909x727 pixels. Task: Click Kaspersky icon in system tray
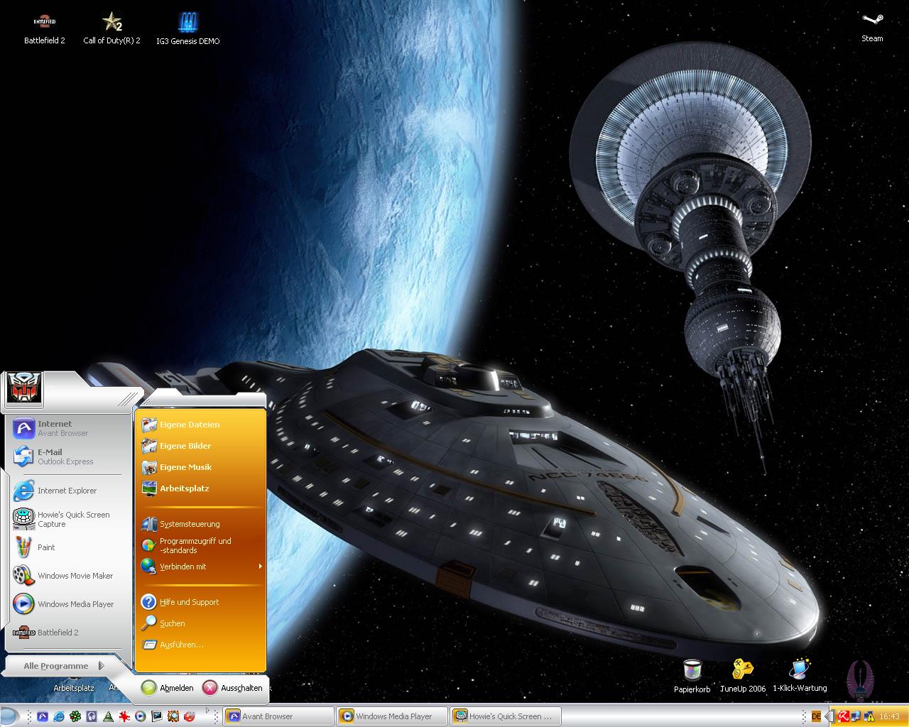coord(844,716)
